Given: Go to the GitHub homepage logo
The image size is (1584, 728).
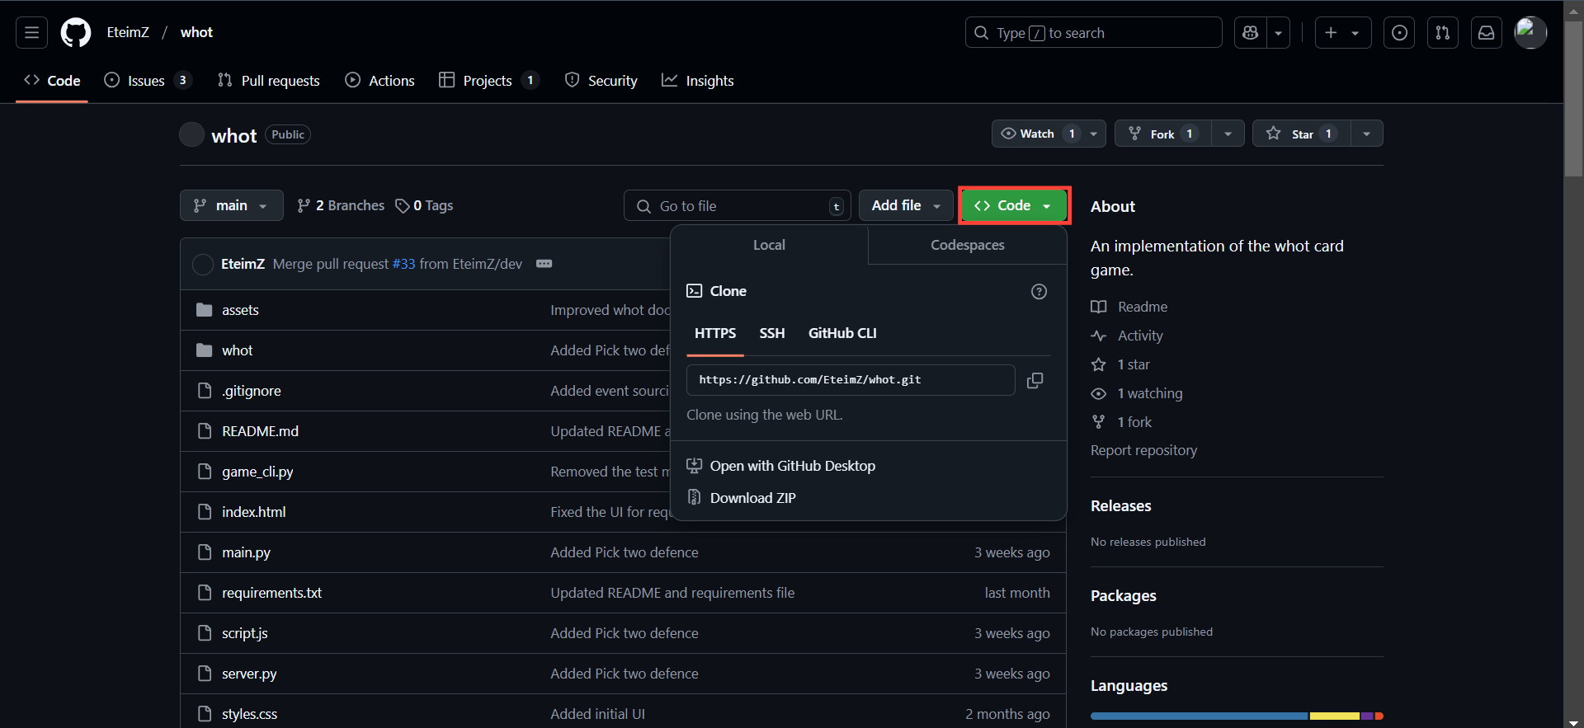Looking at the screenshot, I should point(76,33).
